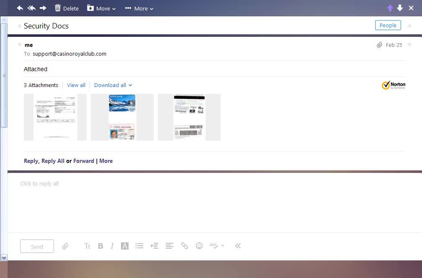Insert a hyperlink with the link icon
The width and height of the screenshot is (422, 278).
pos(184,246)
